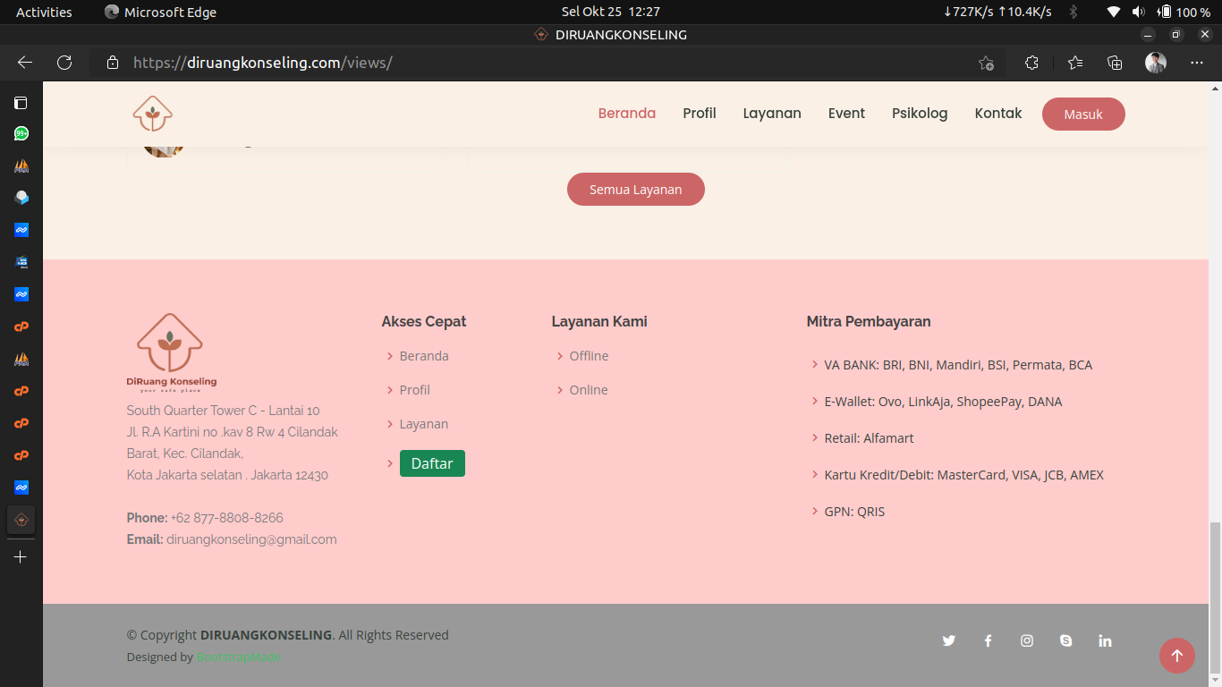
Task: Open the Facebook social icon
Action: 989,640
